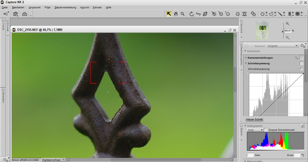Toggle the Kameraeinstellungen checkbox
Viewport: 308px width, 162px height.
[x=301, y=58]
